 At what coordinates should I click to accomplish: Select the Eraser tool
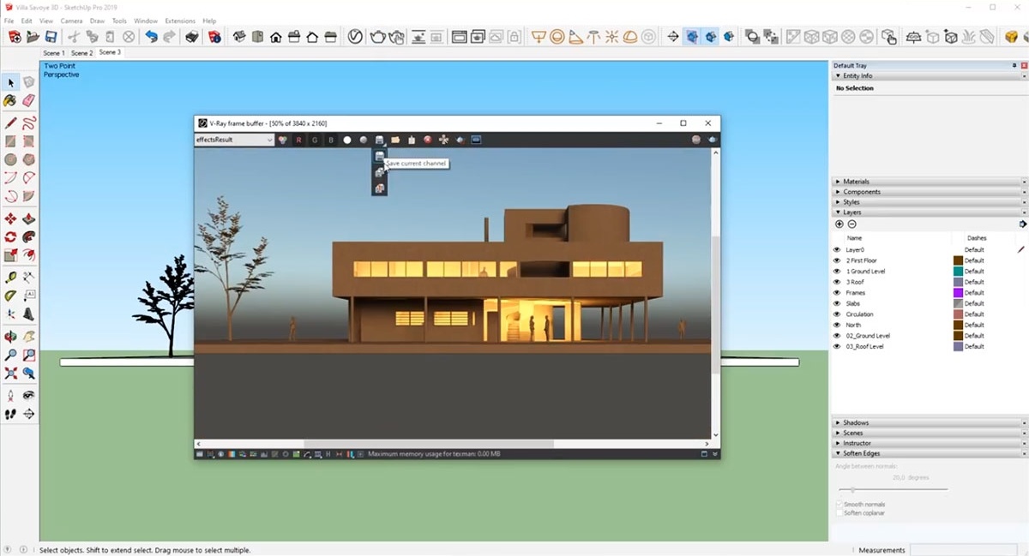[28, 101]
